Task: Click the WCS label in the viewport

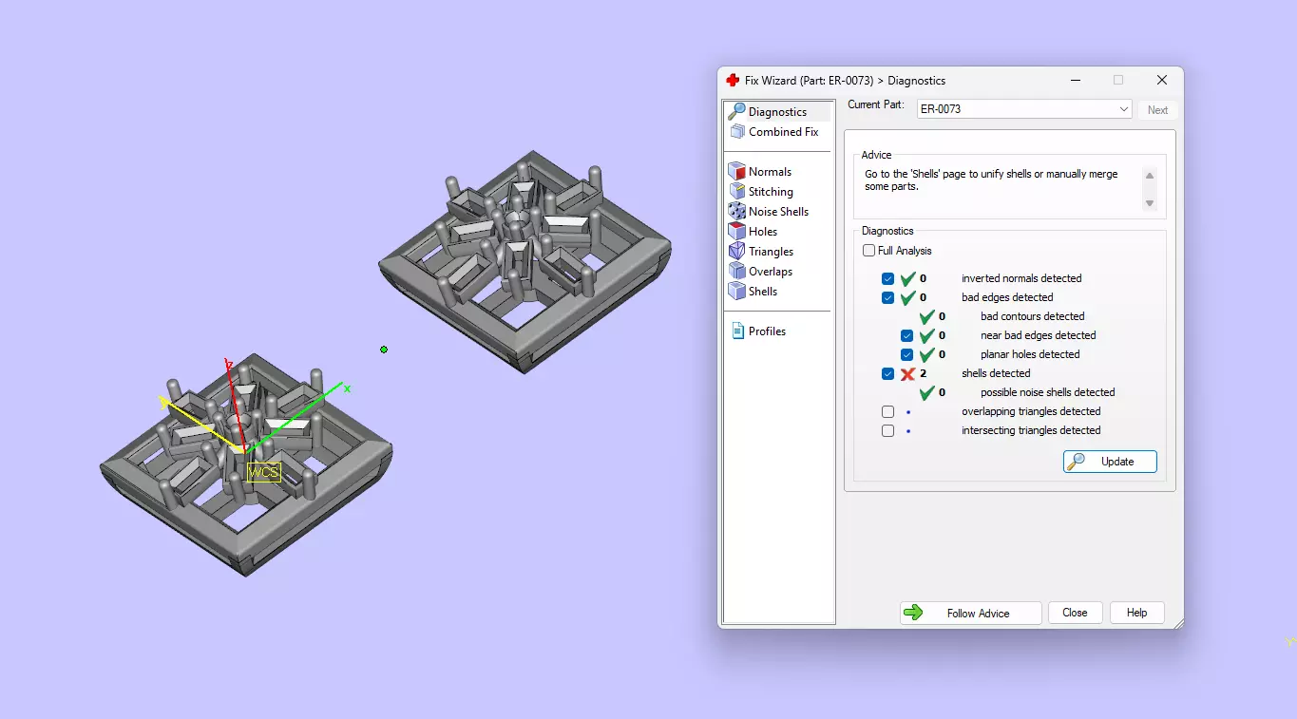Action: pyautogui.click(x=264, y=472)
